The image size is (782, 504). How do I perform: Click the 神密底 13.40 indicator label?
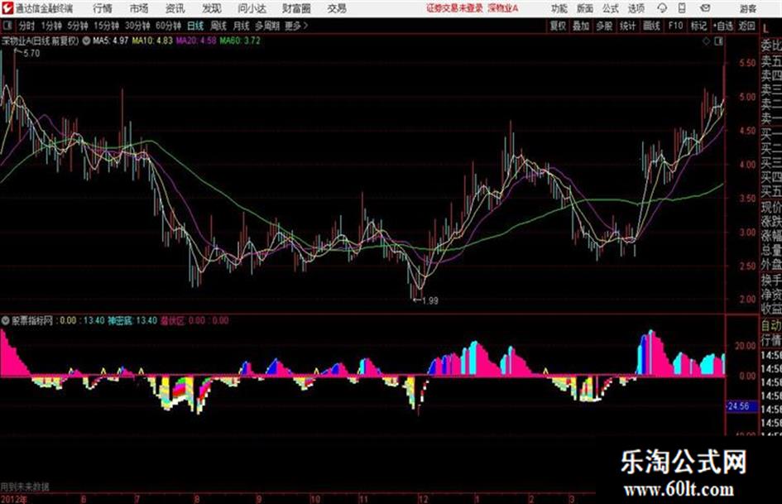[x=132, y=320]
